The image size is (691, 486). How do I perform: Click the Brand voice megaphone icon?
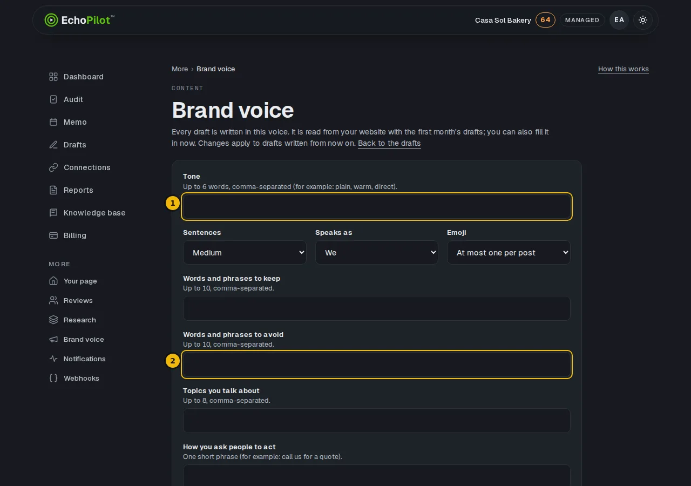(53, 339)
